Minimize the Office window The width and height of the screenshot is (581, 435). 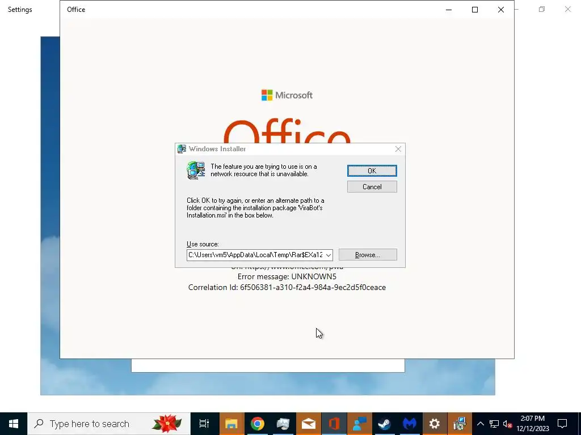(449, 10)
